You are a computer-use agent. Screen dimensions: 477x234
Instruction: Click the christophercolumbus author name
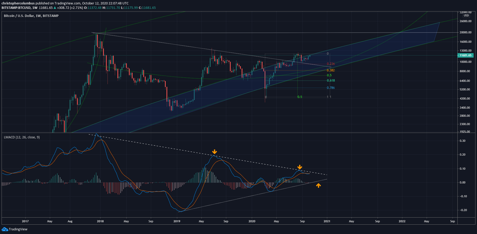[18, 3]
